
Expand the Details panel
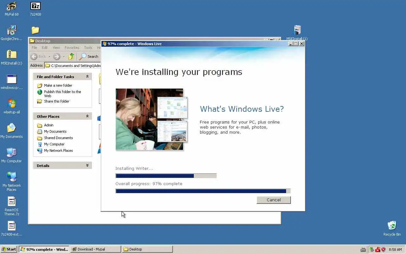pos(87,165)
